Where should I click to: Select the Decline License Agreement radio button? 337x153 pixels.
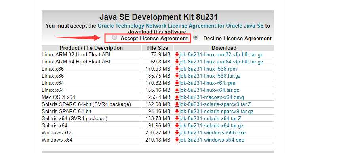tap(196, 37)
